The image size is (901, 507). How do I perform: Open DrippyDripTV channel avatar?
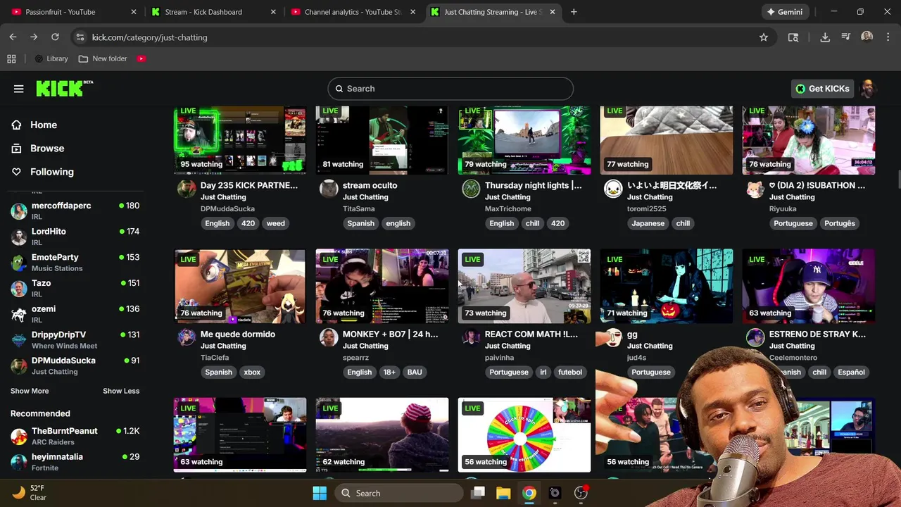[19, 340]
